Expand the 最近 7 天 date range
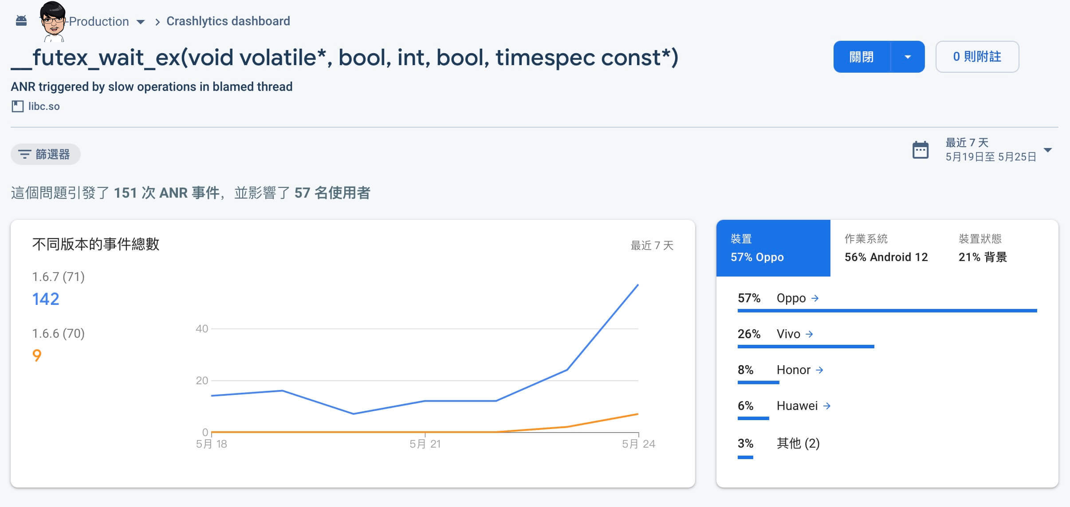Screen dimensions: 1070x507 tap(1047, 150)
